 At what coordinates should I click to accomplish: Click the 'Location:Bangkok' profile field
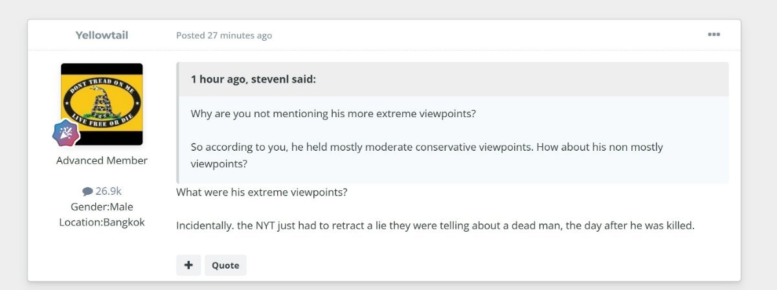102,222
